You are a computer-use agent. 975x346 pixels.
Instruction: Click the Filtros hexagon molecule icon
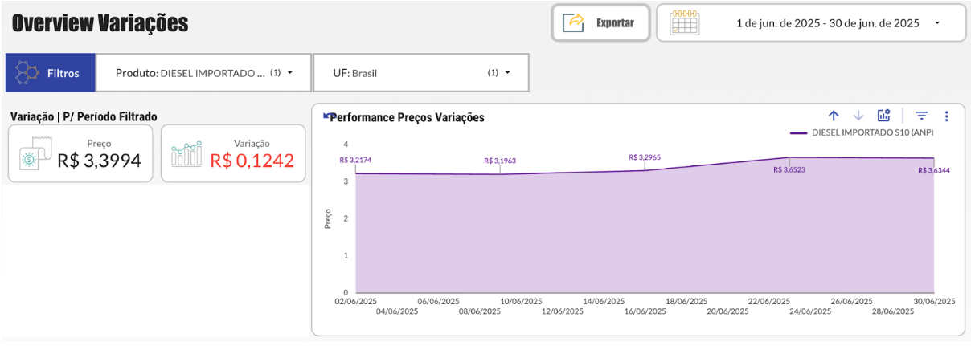click(x=27, y=73)
